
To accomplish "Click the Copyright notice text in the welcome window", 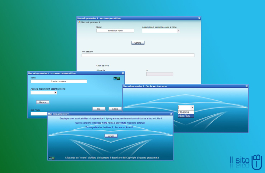I will point(112,158).
